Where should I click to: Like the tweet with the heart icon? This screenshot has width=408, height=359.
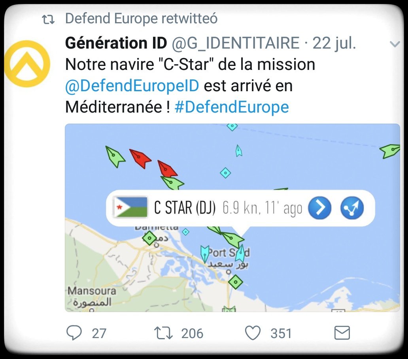click(253, 333)
